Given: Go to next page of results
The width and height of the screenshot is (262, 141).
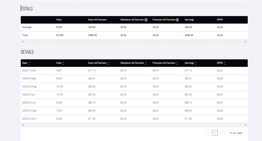Looking at the screenshot, I should point(222,133).
